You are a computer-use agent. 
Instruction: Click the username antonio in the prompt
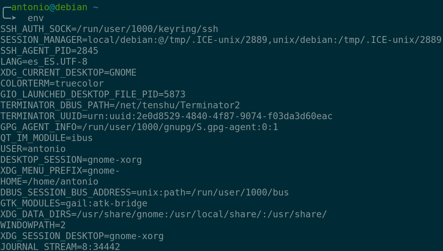point(30,7)
